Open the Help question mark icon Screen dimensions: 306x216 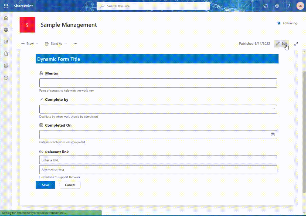click(x=289, y=6)
